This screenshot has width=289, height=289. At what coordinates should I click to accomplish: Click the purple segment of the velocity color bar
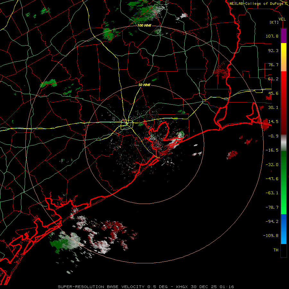click(284, 36)
